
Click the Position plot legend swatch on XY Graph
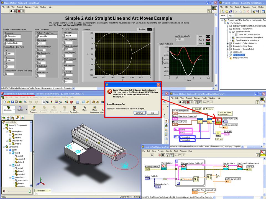(x=150, y=29)
